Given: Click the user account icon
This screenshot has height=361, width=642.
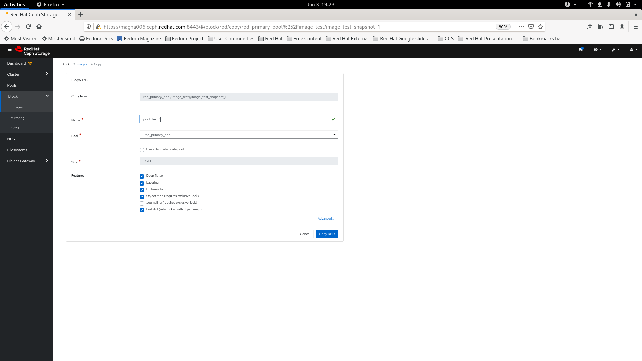Looking at the screenshot, I should pyautogui.click(x=631, y=49).
